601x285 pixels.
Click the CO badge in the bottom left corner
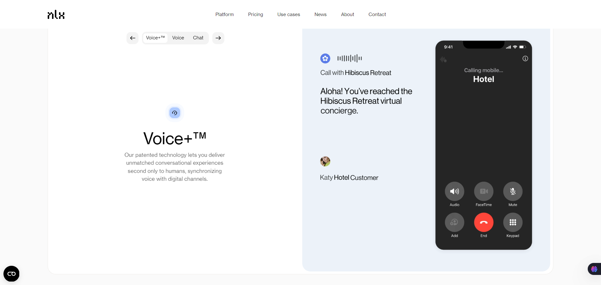[x=11, y=274]
